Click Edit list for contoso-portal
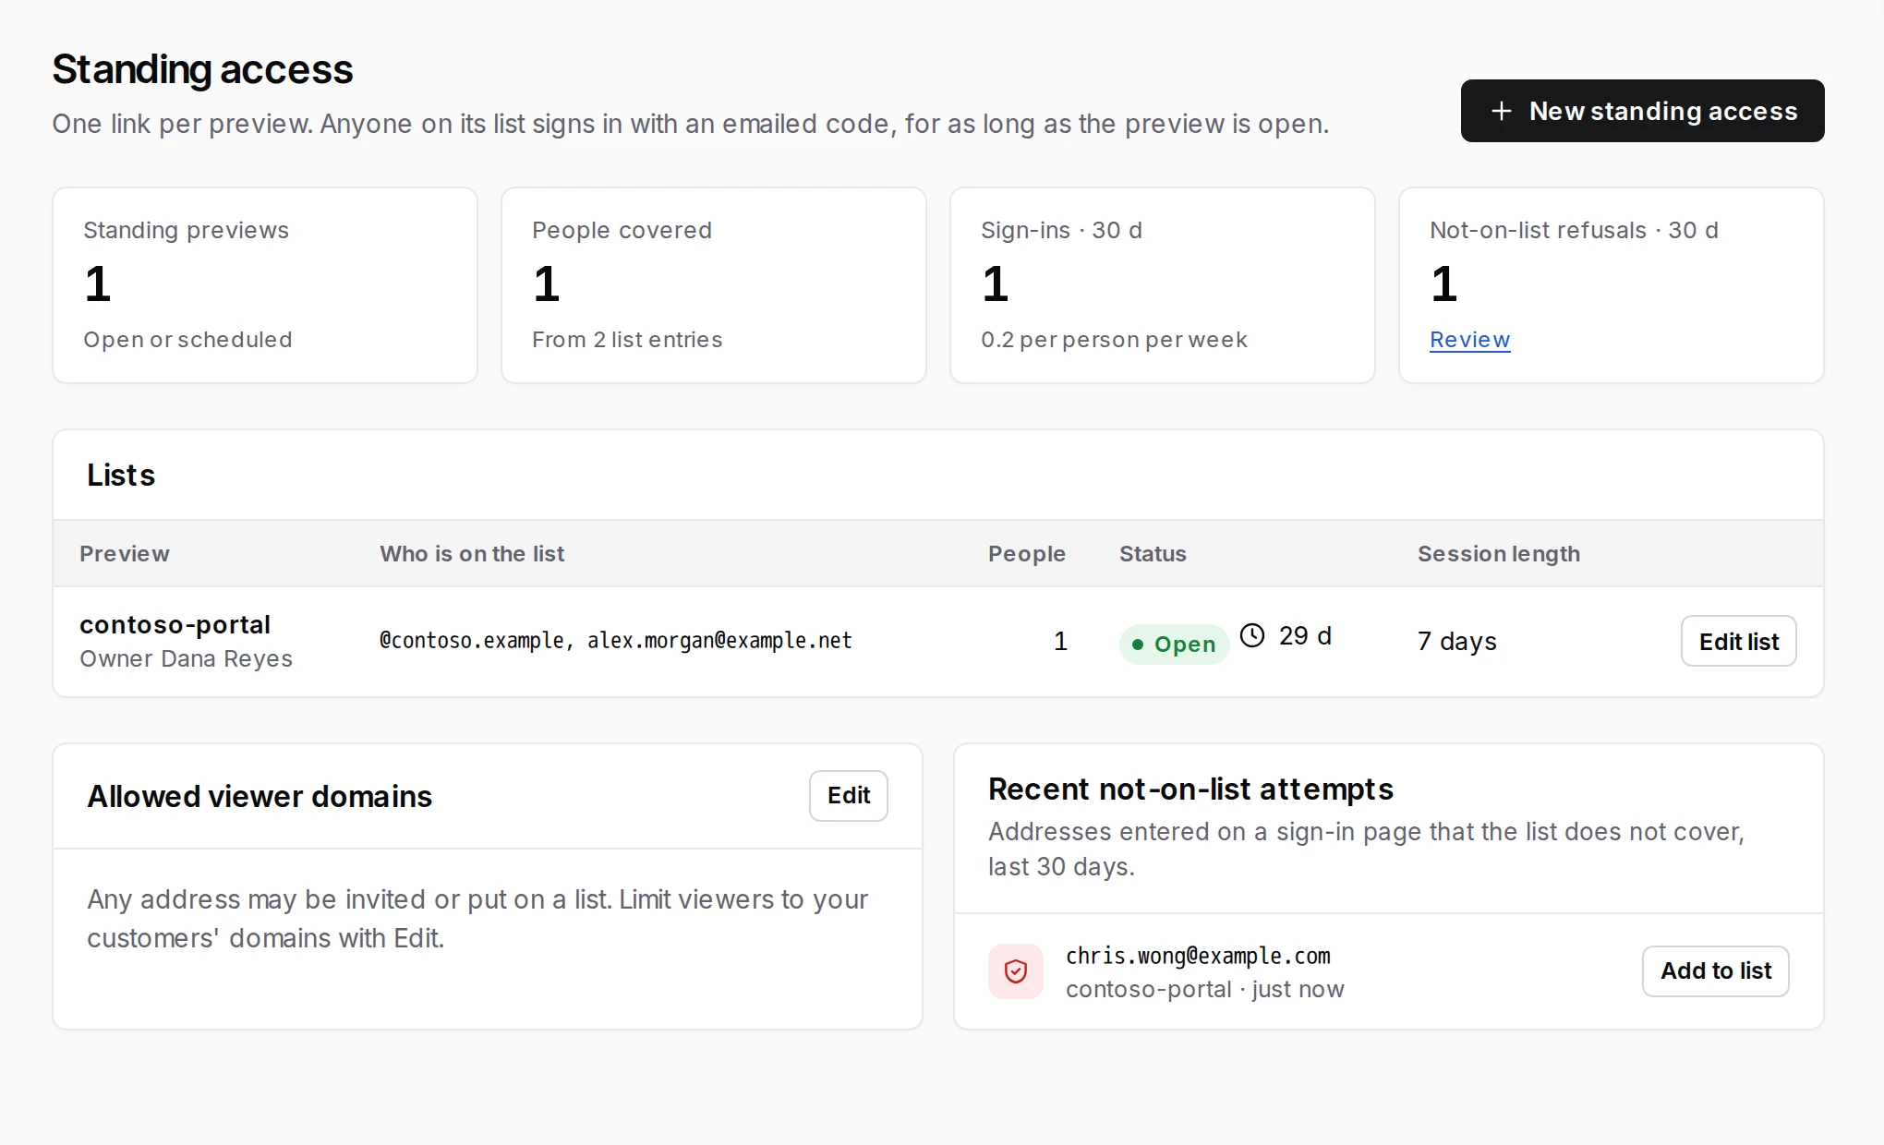Viewport: 1884px width, 1145px height. (1738, 641)
